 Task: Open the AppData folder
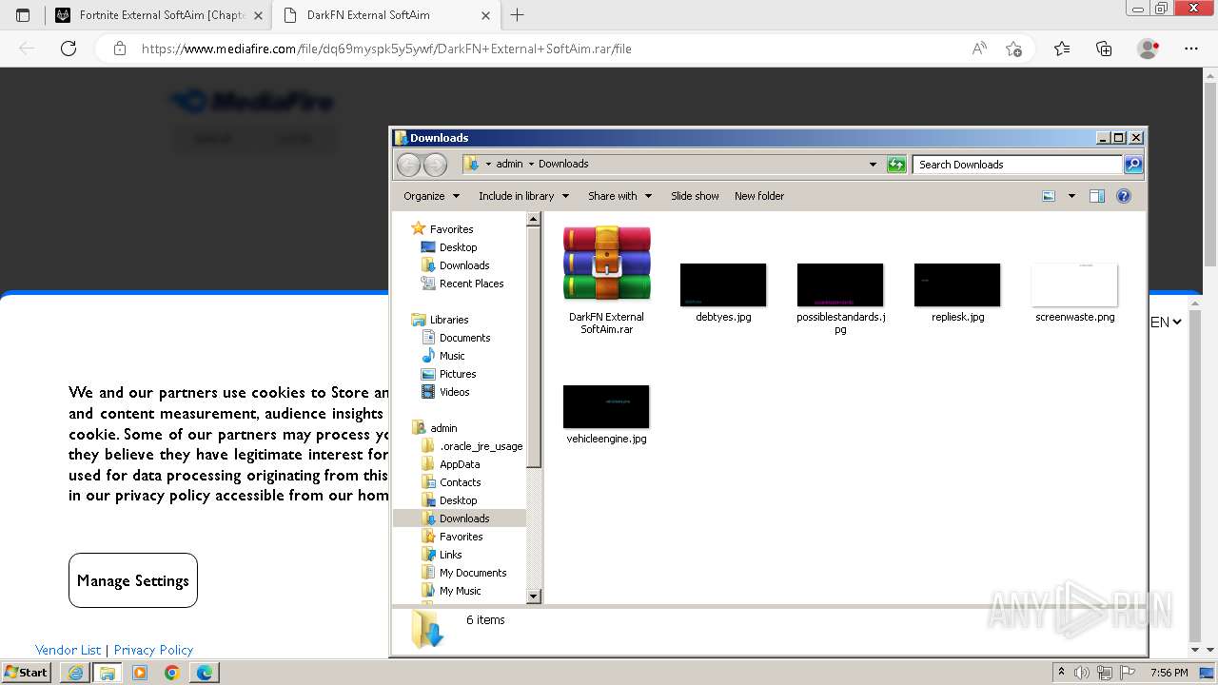pos(460,464)
